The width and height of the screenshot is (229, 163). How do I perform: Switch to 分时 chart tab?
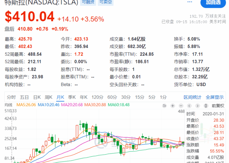(11, 97)
